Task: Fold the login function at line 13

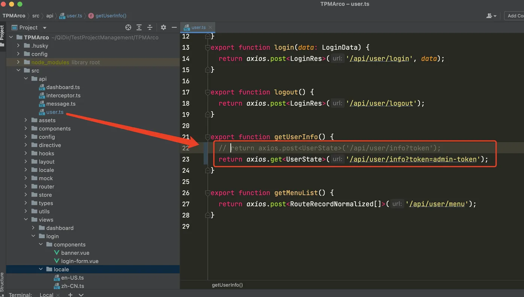Action: click(208, 48)
